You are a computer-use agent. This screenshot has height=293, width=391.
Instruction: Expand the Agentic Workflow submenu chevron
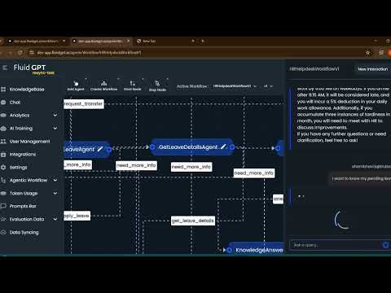(x=55, y=180)
